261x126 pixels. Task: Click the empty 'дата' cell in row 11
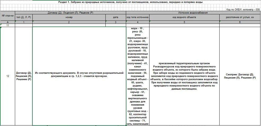pyautogui.click(x=116, y=25)
